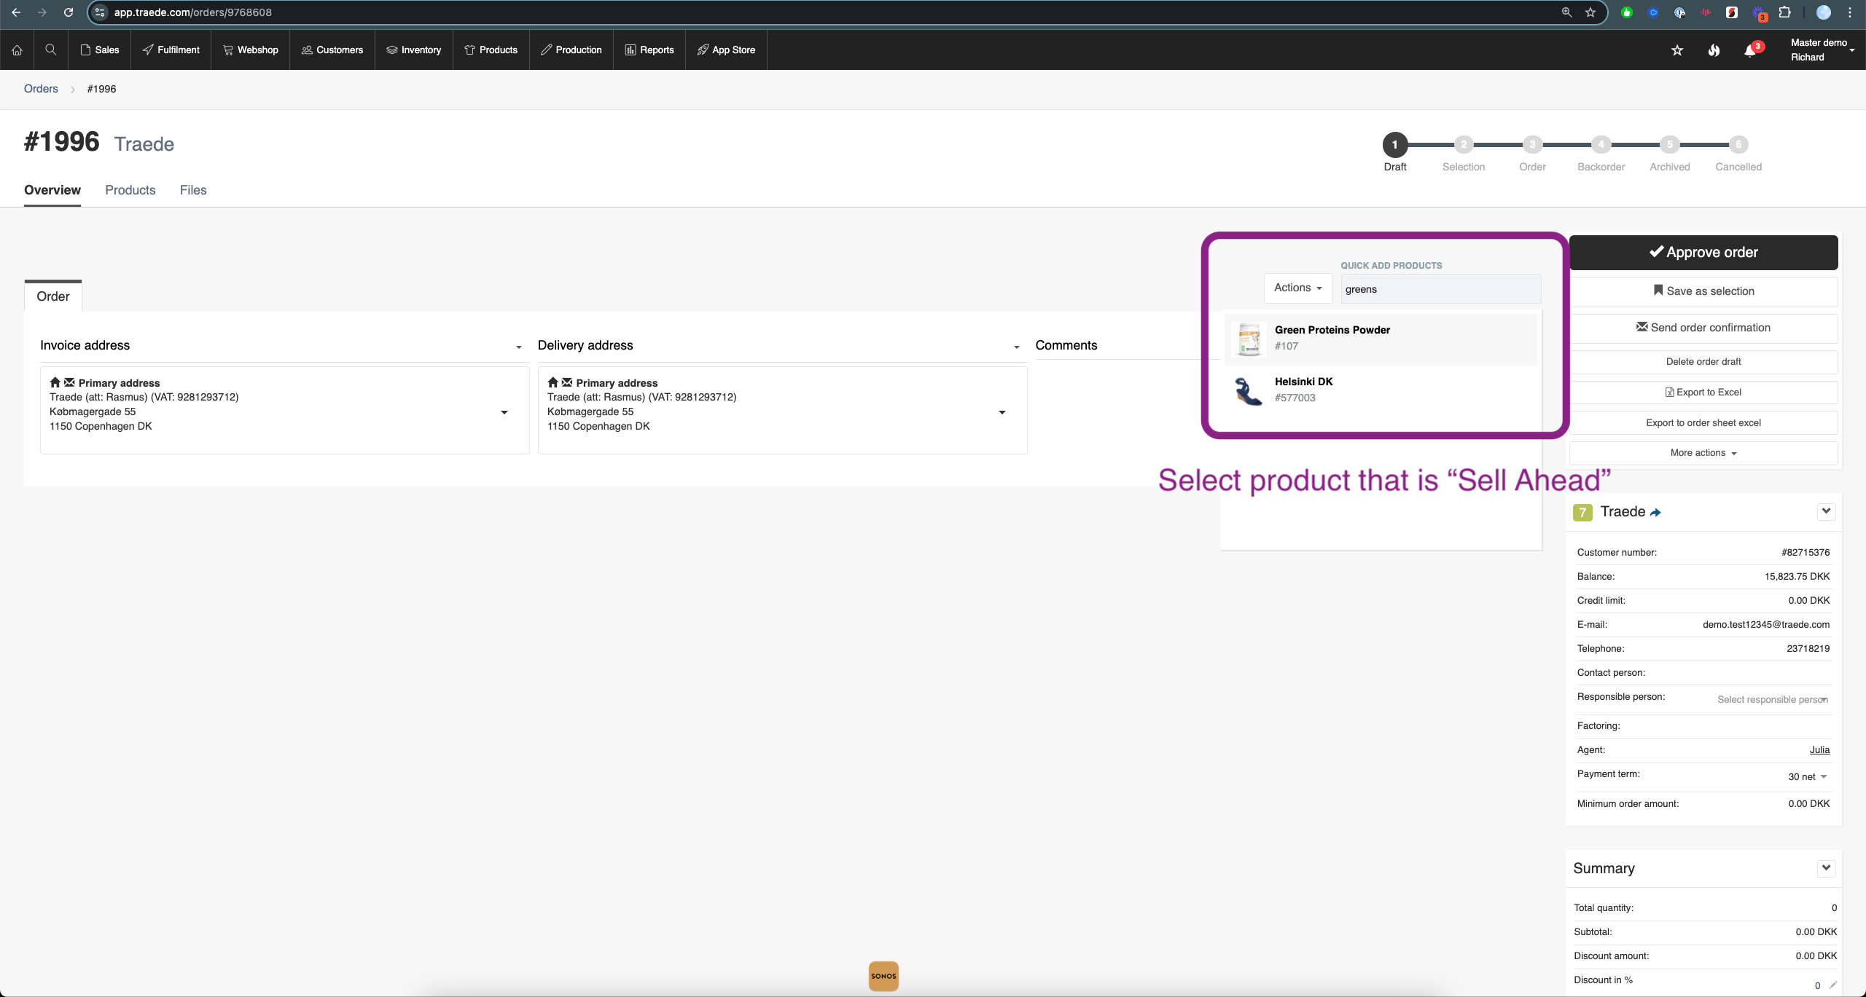Click the Backorder step marker
Image resolution: width=1866 pixels, height=997 pixels.
(1601, 144)
